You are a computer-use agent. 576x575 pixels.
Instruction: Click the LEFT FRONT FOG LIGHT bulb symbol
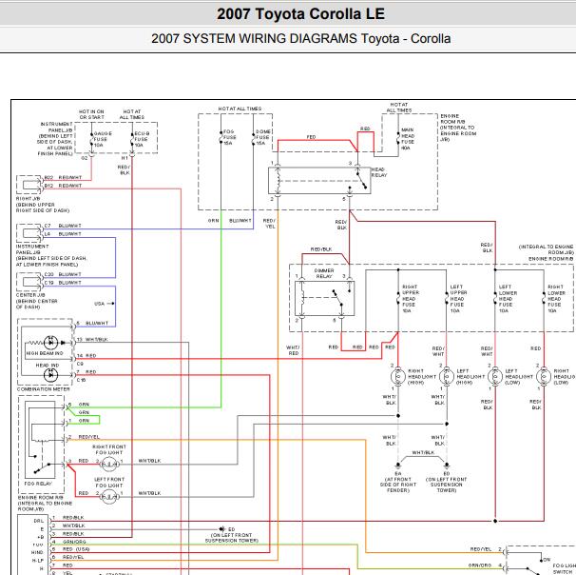109,497
